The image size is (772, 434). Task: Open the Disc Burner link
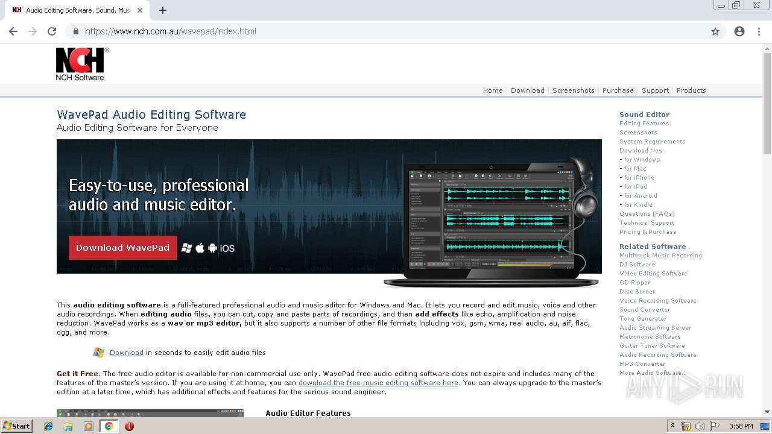tap(637, 292)
